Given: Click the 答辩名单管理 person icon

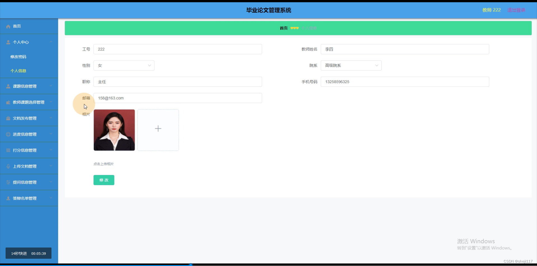Looking at the screenshot, I should pos(8,198).
